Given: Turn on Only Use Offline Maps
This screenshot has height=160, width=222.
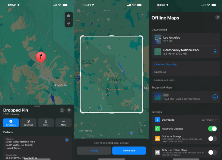Looking at the screenshot, I should click(x=212, y=152).
